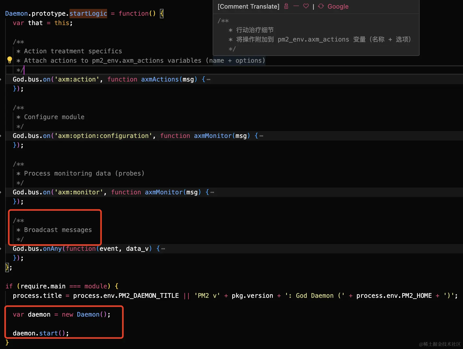Image resolution: width=463 pixels, height=349 pixels.
Task: Click the translated line 行动治疗细节
Action: [255, 30]
